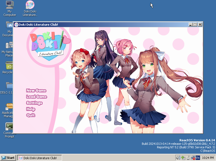The width and height of the screenshot is (216, 161).
Task: Click the 10:24 PM taskbar clock
Action: pos(208,158)
